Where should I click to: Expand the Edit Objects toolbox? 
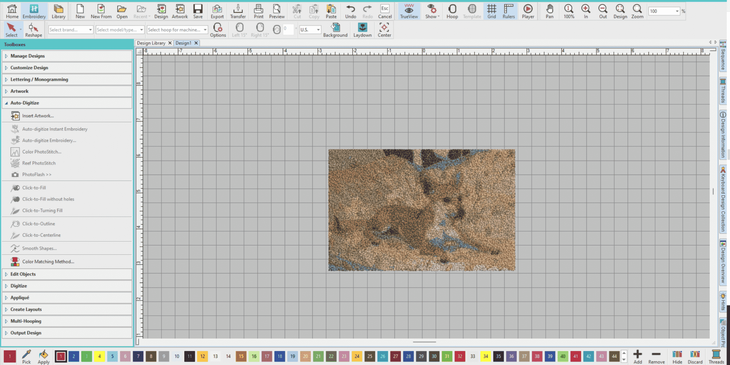click(67, 274)
